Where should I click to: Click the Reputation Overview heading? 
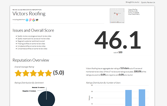[31, 60]
